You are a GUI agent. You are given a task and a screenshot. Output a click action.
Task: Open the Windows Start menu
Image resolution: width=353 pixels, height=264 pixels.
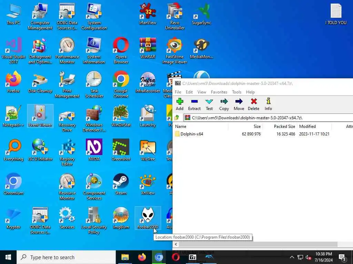tap(8, 257)
